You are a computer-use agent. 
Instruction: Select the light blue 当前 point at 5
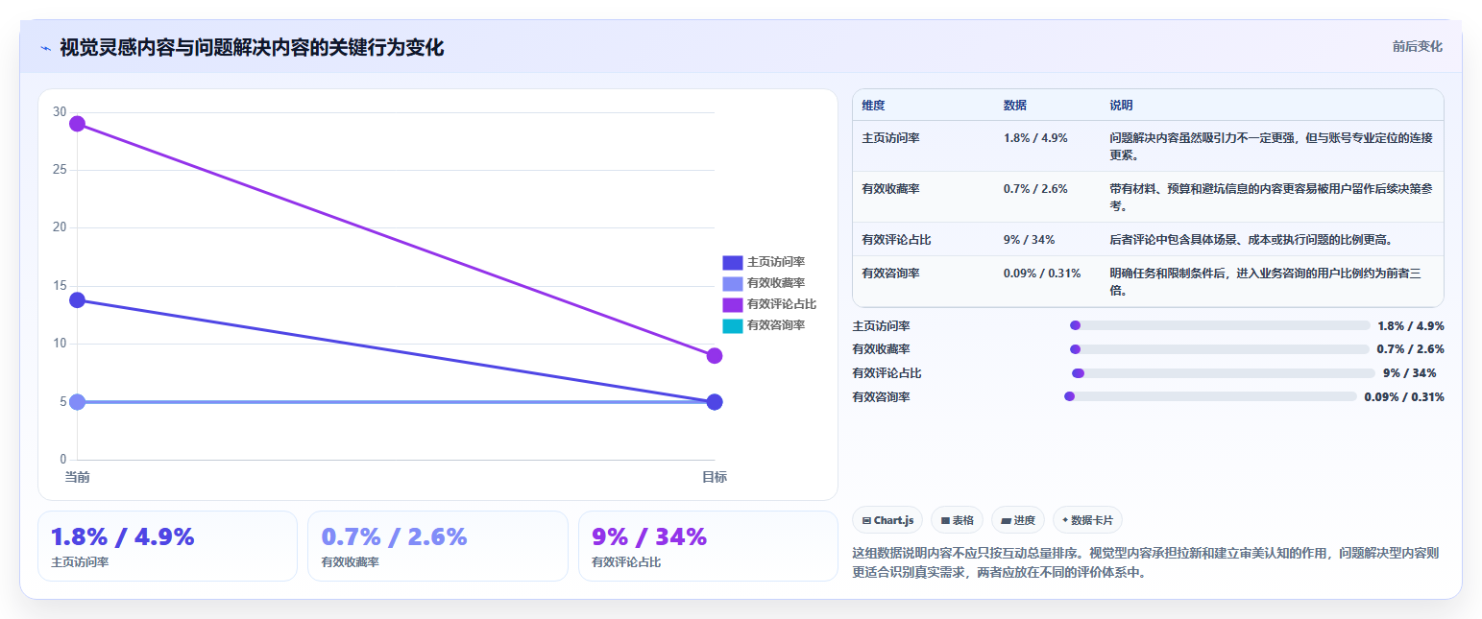pyautogui.click(x=77, y=402)
